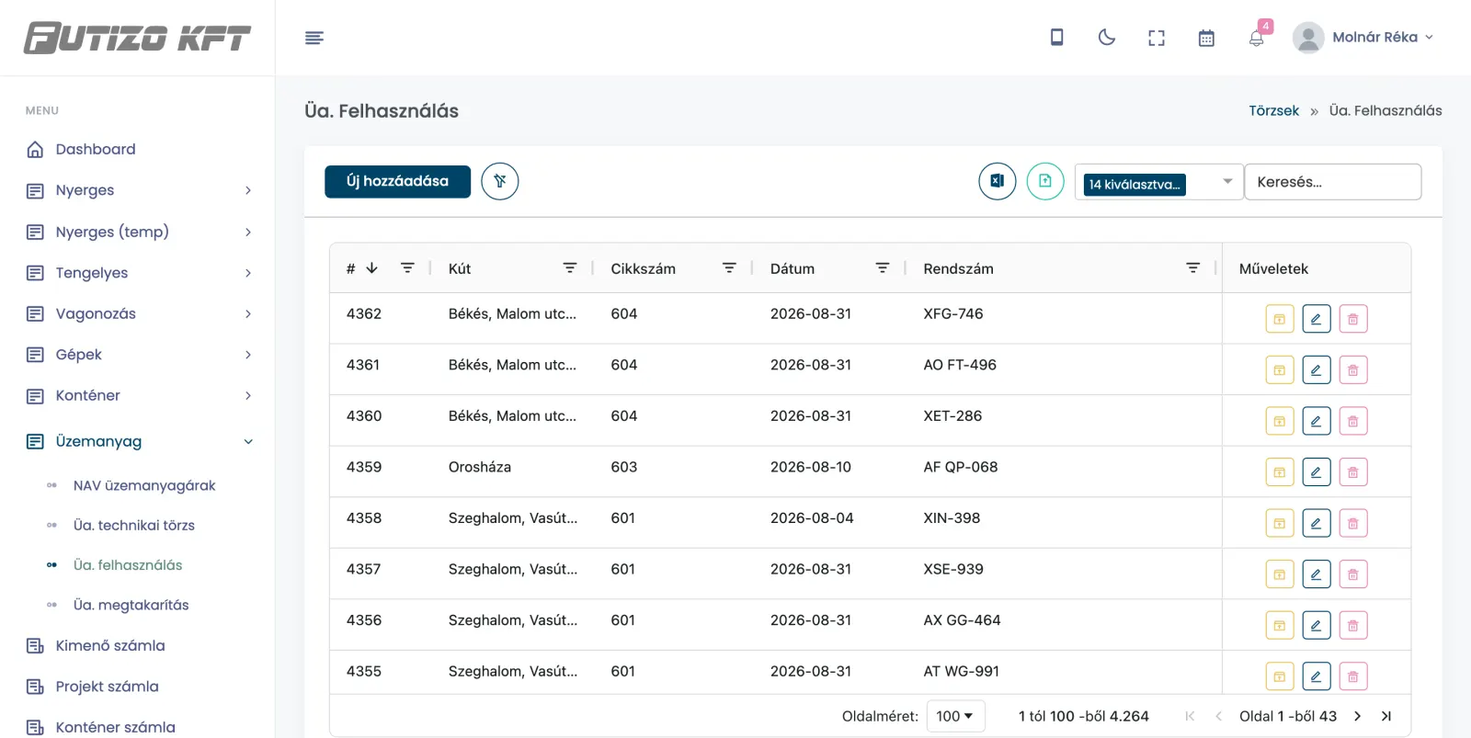Click the green file export icon
This screenshot has width=1471, height=738.
pos(1045,181)
